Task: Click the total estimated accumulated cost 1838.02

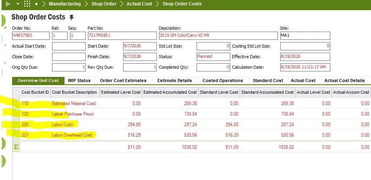Action: (x=189, y=147)
